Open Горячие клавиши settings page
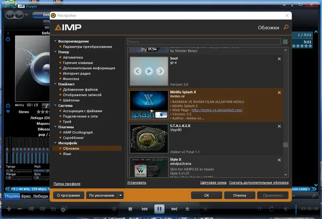The image size is (322, 219). [78, 63]
